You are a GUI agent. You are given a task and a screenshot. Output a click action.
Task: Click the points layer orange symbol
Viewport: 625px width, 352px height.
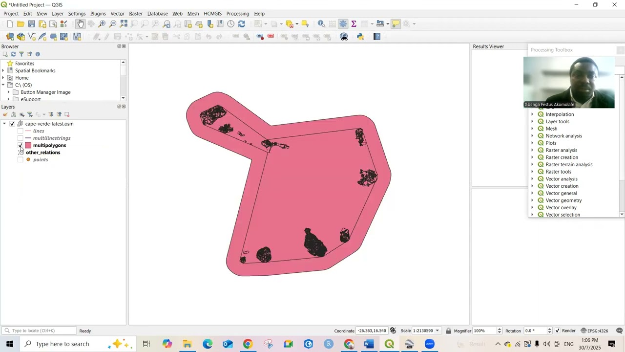tap(28, 160)
